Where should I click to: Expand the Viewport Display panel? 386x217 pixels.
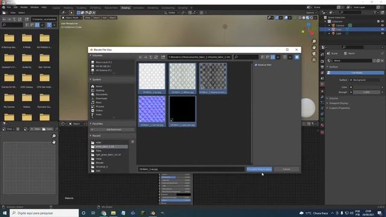coord(339,103)
